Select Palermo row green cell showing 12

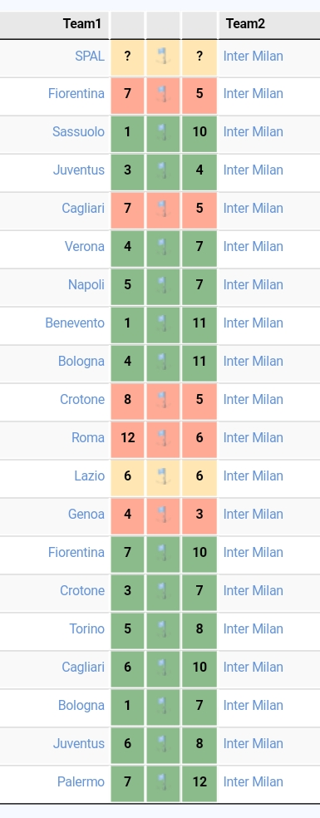[199, 782]
